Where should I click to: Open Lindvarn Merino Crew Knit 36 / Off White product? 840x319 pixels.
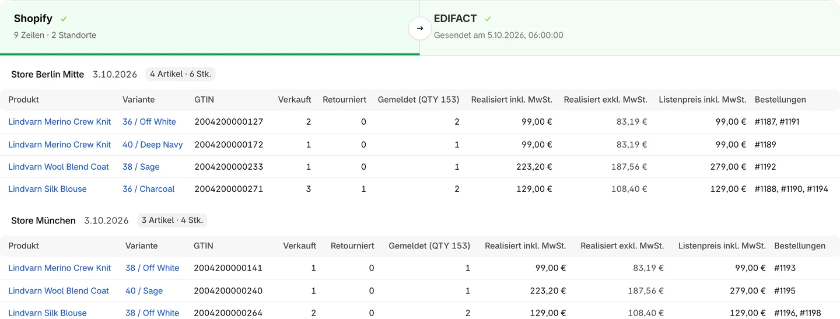coord(60,122)
